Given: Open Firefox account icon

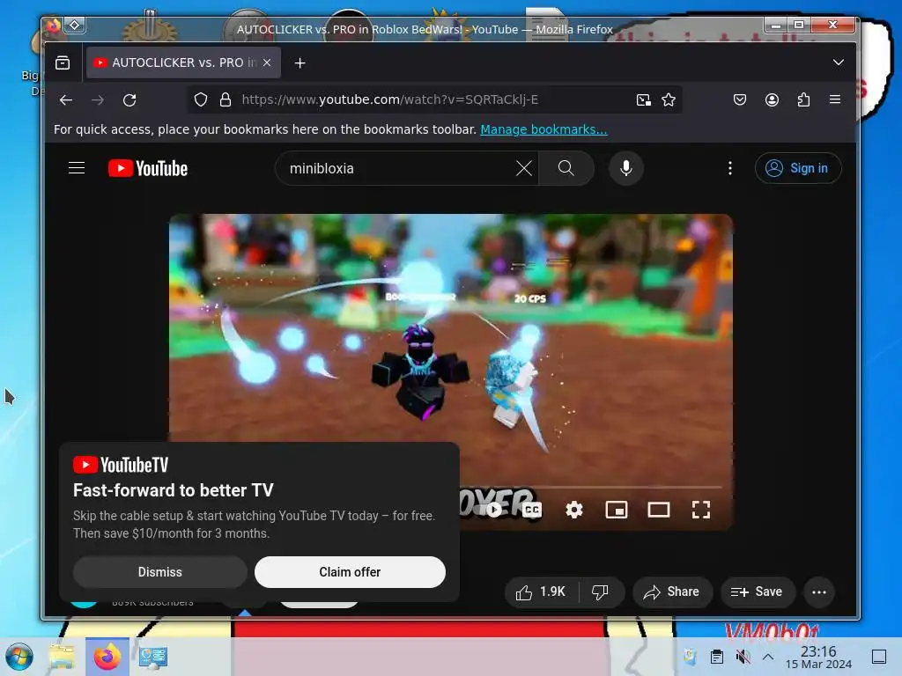Looking at the screenshot, I should (x=772, y=100).
